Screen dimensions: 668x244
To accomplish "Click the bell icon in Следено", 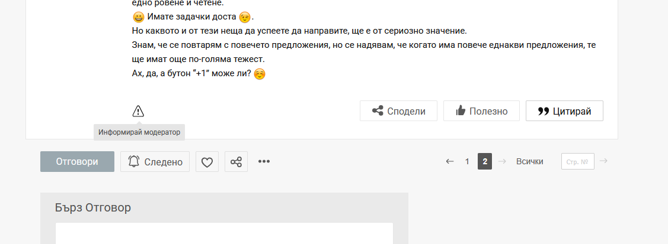I will 134,161.
